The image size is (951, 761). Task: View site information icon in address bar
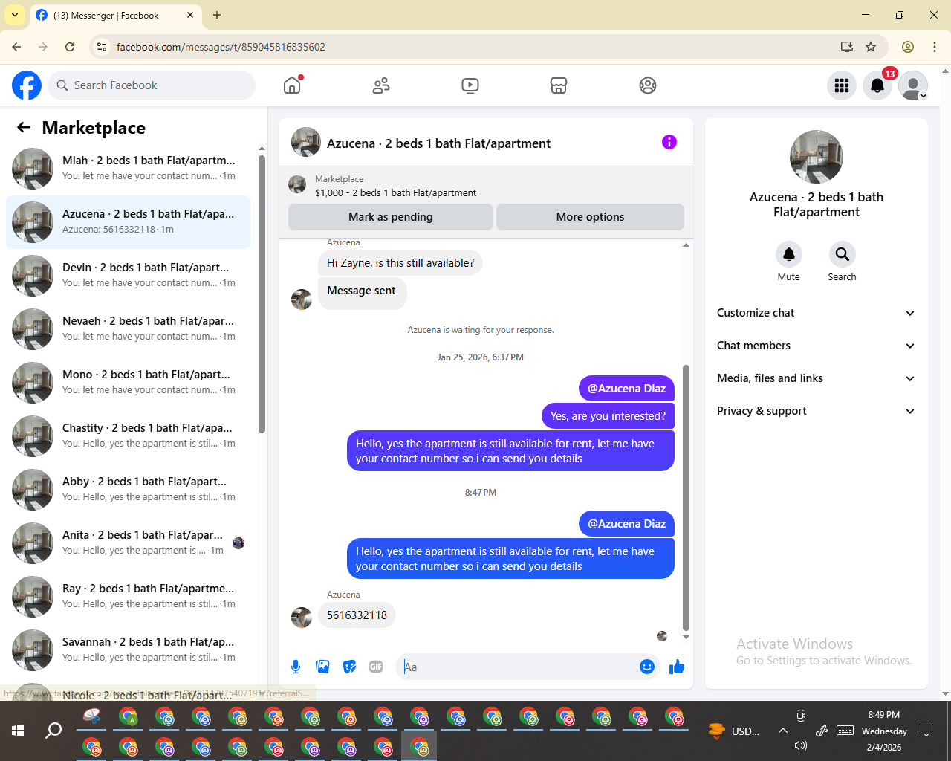click(x=103, y=47)
